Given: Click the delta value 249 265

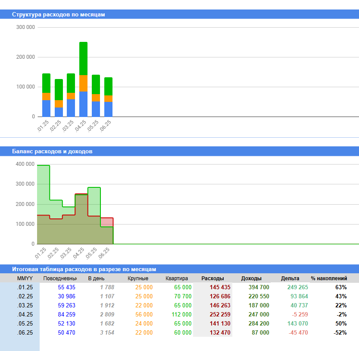Looking at the screenshot, I should click(x=298, y=287).
